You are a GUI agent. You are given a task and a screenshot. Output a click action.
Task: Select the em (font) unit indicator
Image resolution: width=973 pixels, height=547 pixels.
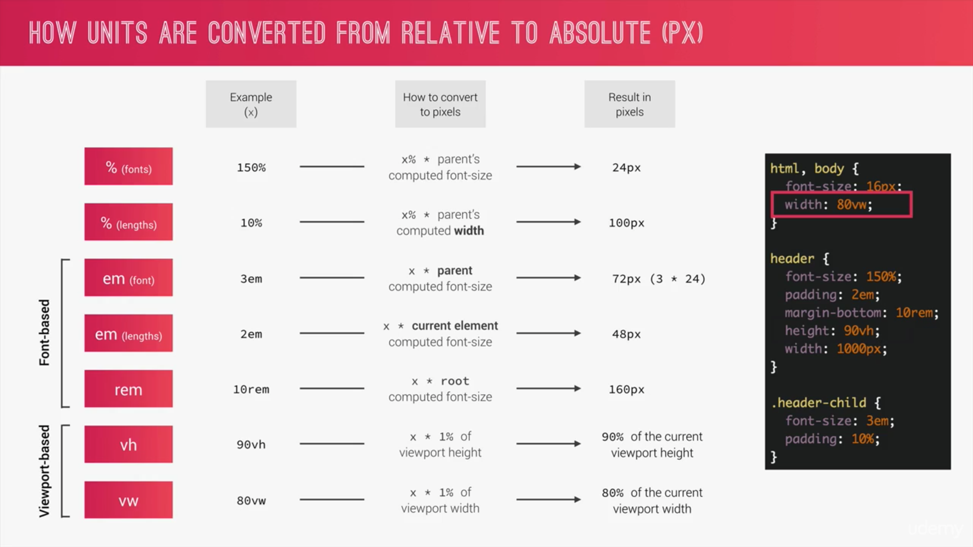coord(128,279)
